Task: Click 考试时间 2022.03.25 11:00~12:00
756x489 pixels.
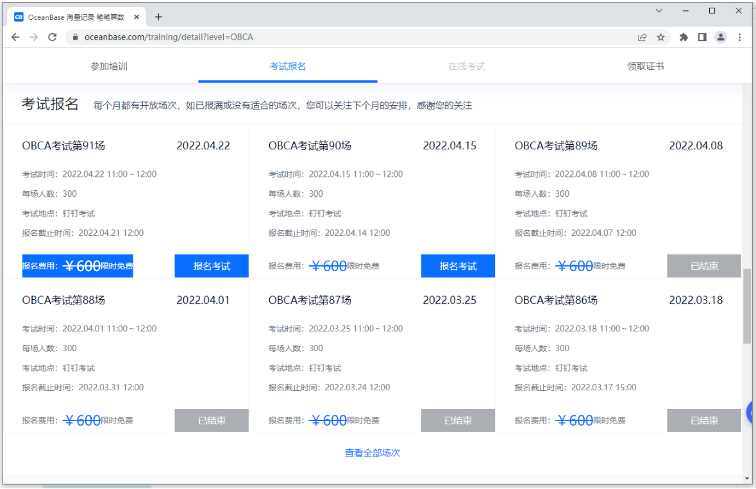Action: pyautogui.click(x=335, y=329)
